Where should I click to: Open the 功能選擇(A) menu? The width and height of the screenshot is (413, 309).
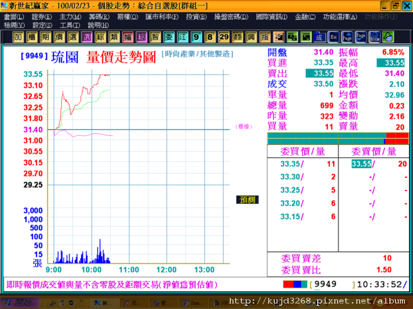pyautogui.click(x=340, y=16)
